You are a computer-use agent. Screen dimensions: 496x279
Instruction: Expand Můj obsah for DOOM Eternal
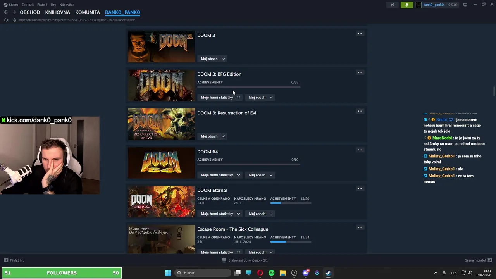coord(261,214)
